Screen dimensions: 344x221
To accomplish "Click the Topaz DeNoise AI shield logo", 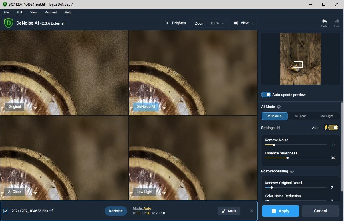I will [x=9, y=23].
